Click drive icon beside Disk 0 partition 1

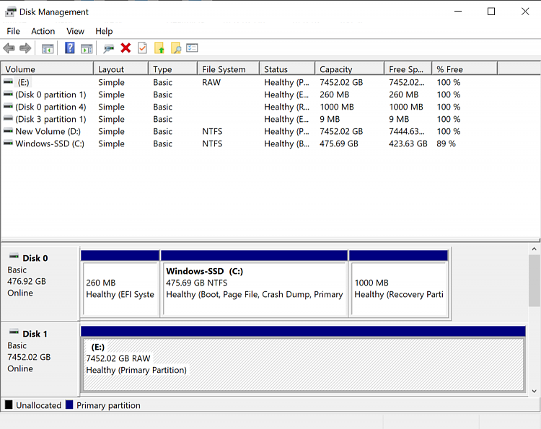[8, 94]
